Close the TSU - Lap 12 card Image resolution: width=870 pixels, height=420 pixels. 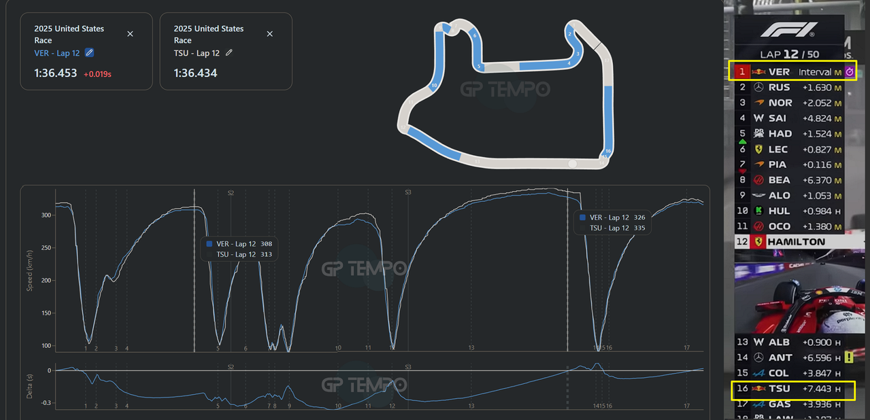(270, 34)
